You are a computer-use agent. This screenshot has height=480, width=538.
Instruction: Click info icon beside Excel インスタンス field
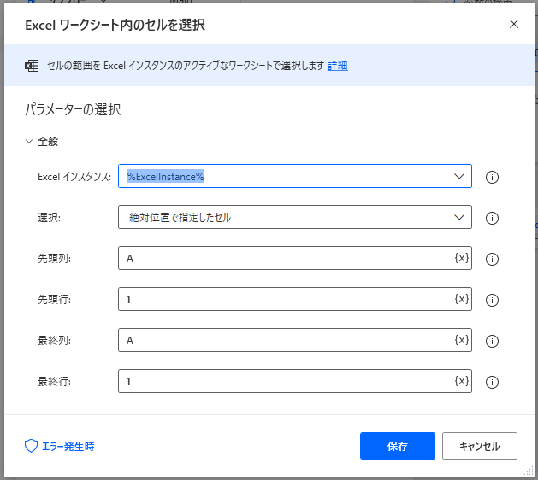click(x=492, y=178)
